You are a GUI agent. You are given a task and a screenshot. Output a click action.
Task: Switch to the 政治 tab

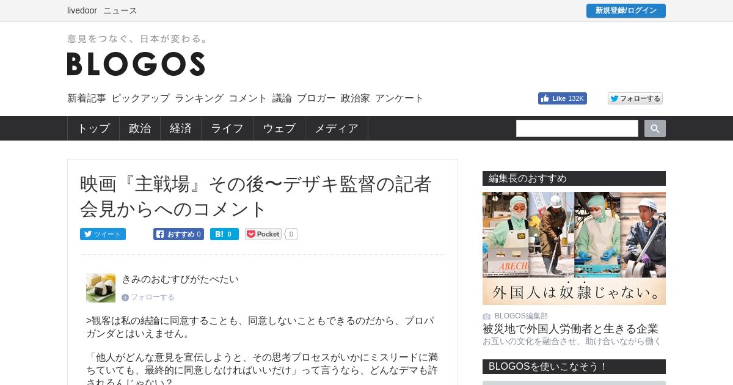(140, 128)
